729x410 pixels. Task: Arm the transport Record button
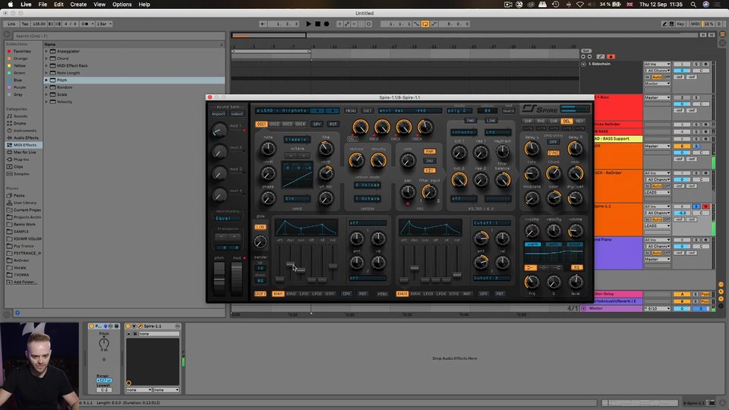coord(327,24)
